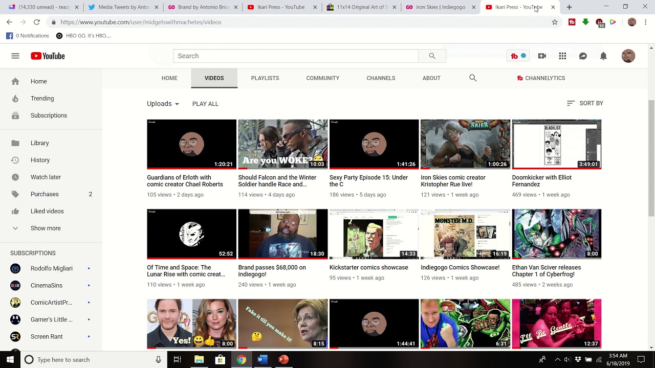Click the channel search magnifier icon

click(x=473, y=78)
